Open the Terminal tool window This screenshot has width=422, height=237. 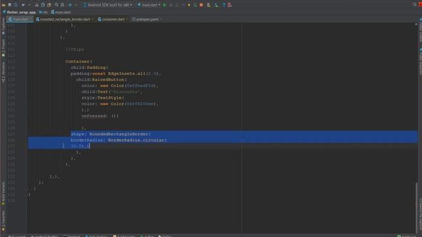tap(72, 236)
